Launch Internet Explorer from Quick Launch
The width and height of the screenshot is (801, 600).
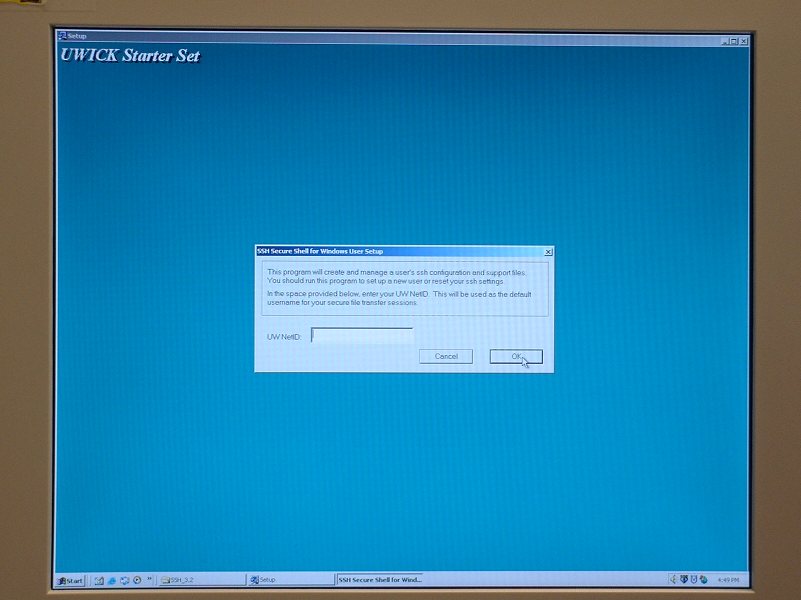112,580
